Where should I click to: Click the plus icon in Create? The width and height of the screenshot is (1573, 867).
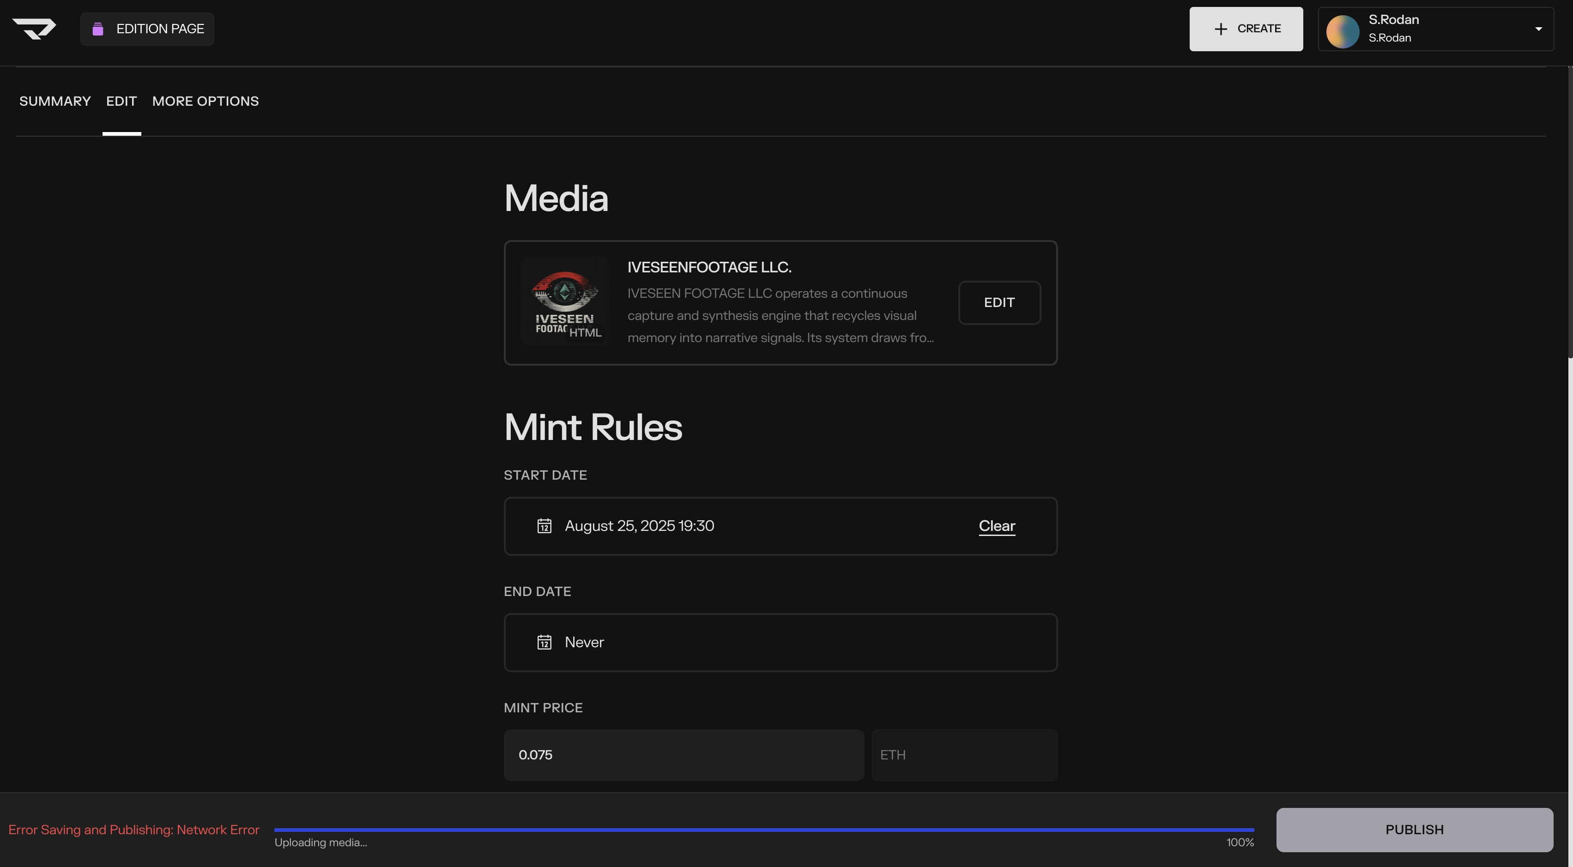tap(1220, 29)
